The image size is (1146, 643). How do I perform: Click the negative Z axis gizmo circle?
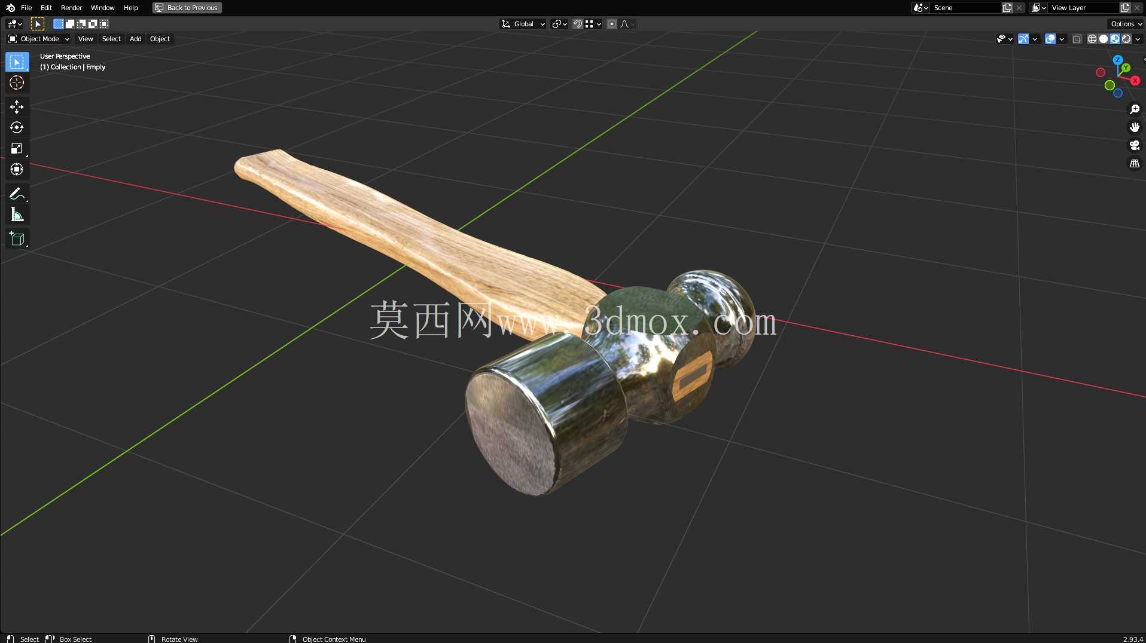click(1117, 93)
